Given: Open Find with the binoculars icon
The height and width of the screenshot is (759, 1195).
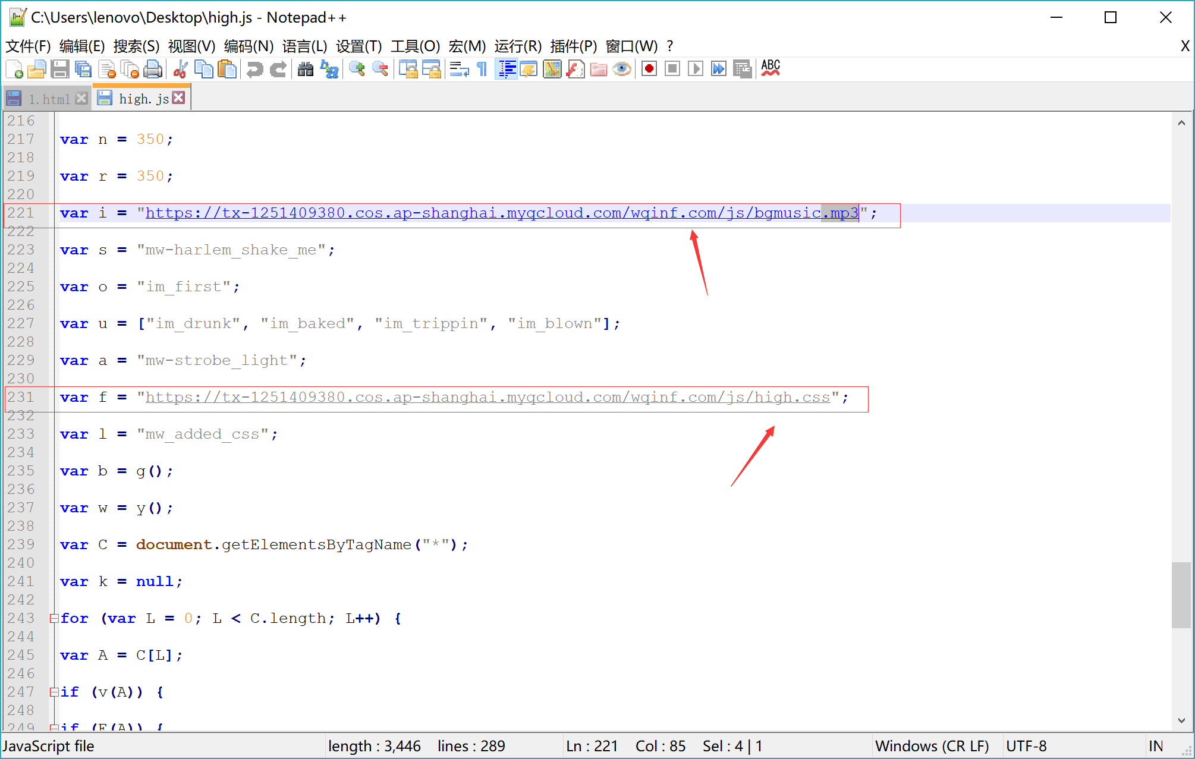Looking at the screenshot, I should [x=306, y=70].
